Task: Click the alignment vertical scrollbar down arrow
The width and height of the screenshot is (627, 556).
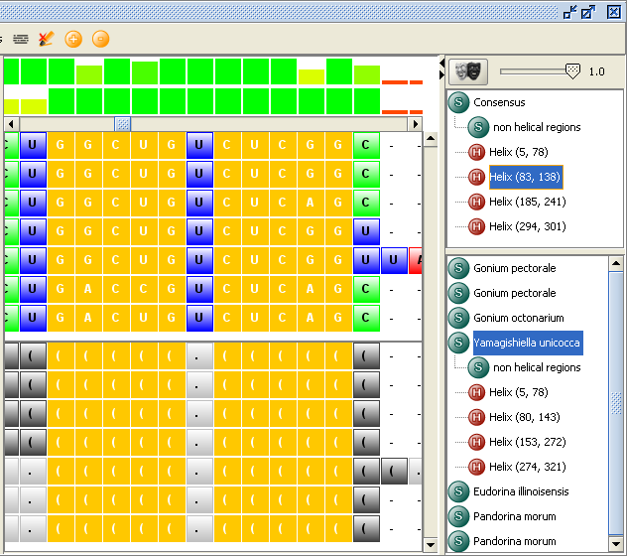Action: [431, 545]
